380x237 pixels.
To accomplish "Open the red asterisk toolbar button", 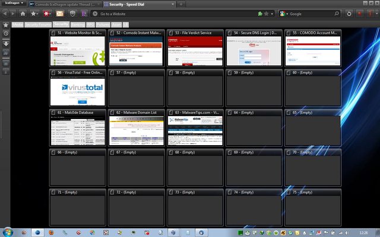I will (47, 14).
